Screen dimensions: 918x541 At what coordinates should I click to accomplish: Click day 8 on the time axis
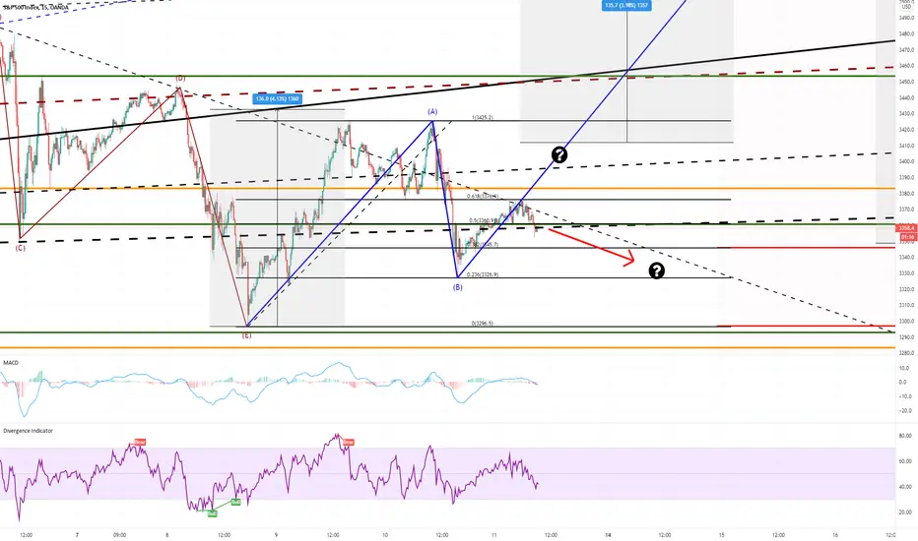pos(166,534)
